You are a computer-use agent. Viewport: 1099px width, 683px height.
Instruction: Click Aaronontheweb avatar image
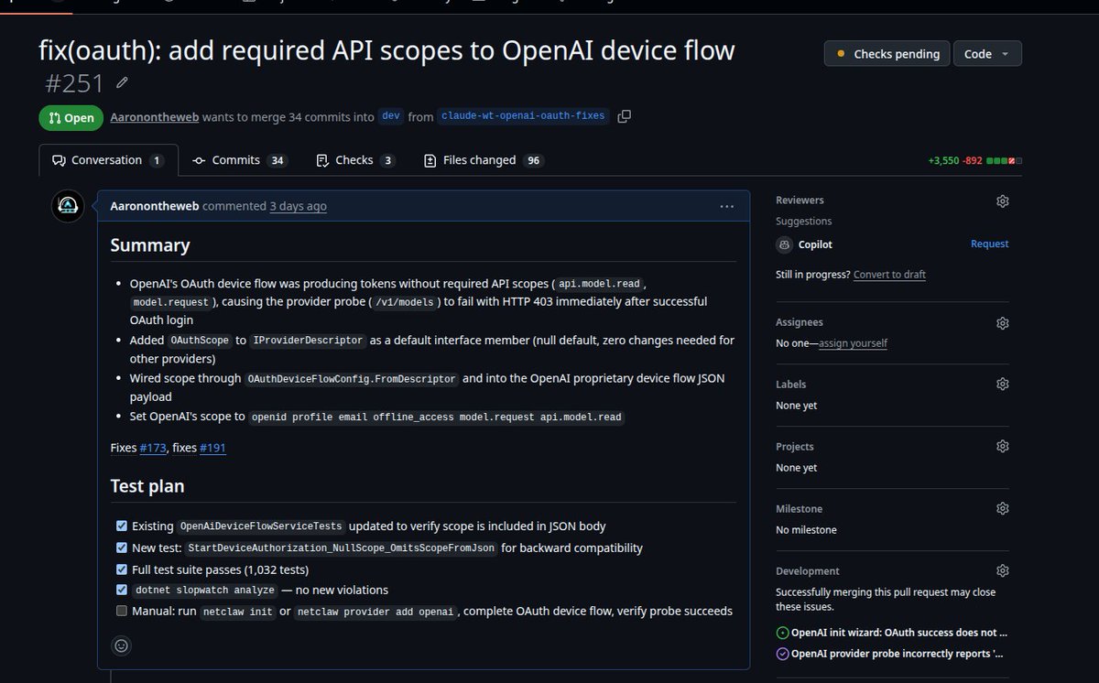68,207
